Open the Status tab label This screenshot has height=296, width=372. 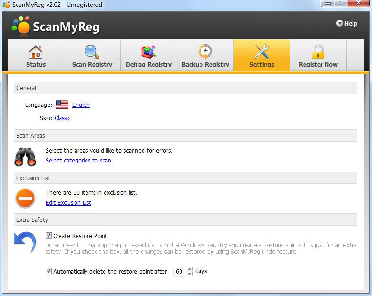pos(36,65)
